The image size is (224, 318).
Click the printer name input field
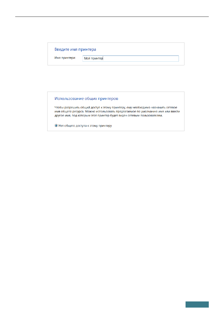point(130,59)
